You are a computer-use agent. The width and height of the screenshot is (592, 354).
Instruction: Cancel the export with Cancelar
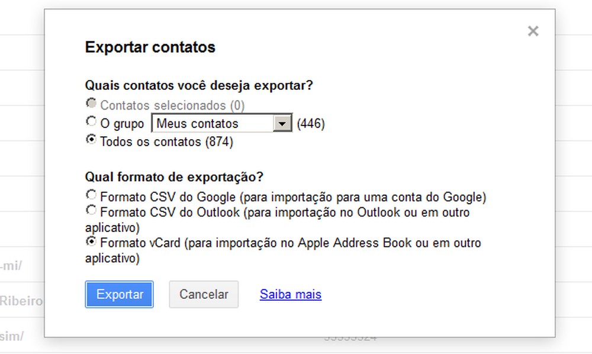point(204,294)
